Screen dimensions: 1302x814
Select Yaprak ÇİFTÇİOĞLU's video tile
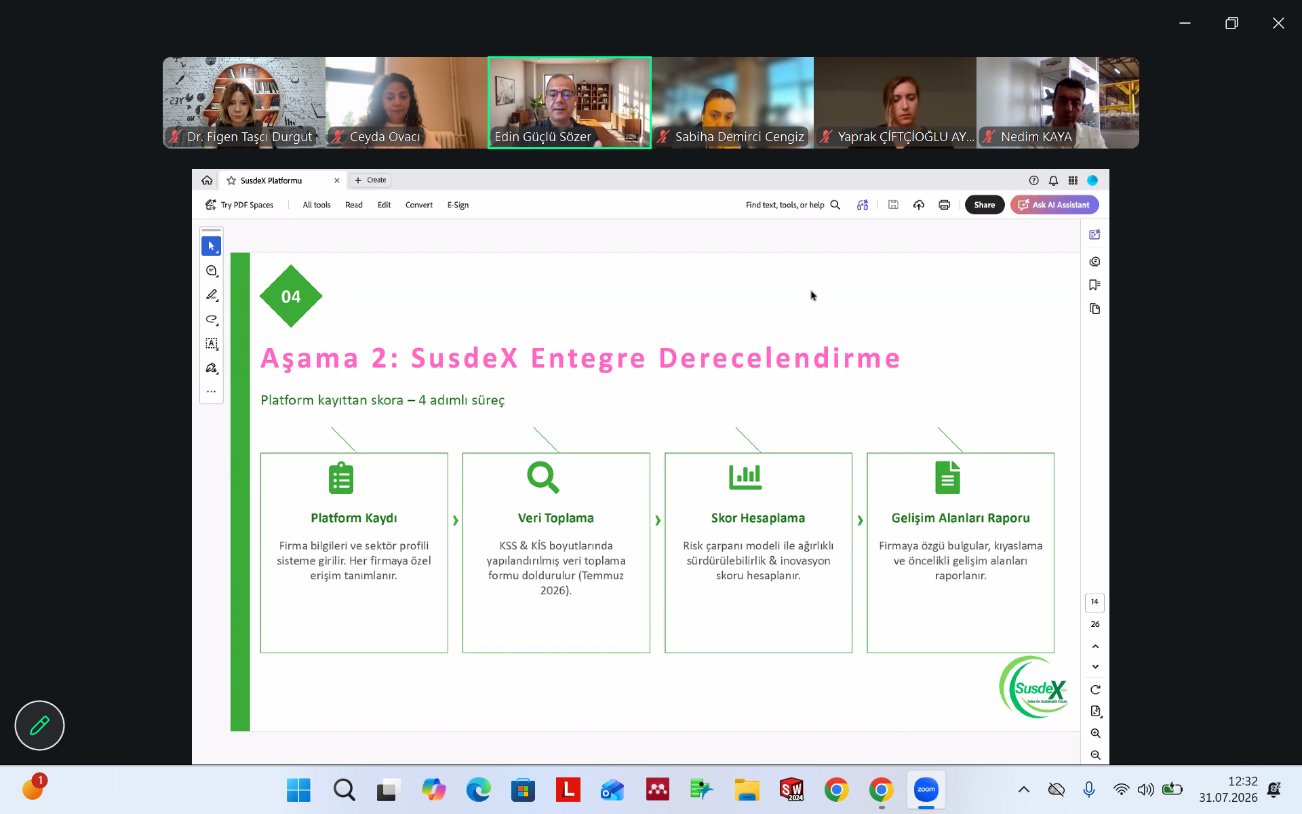(895, 102)
